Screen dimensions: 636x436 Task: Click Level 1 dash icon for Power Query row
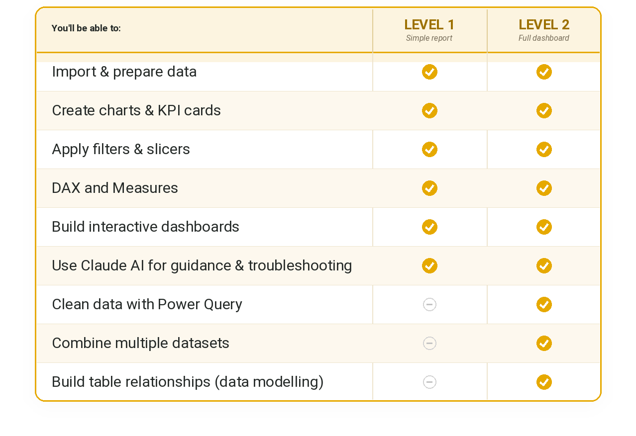click(x=429, y=304)
